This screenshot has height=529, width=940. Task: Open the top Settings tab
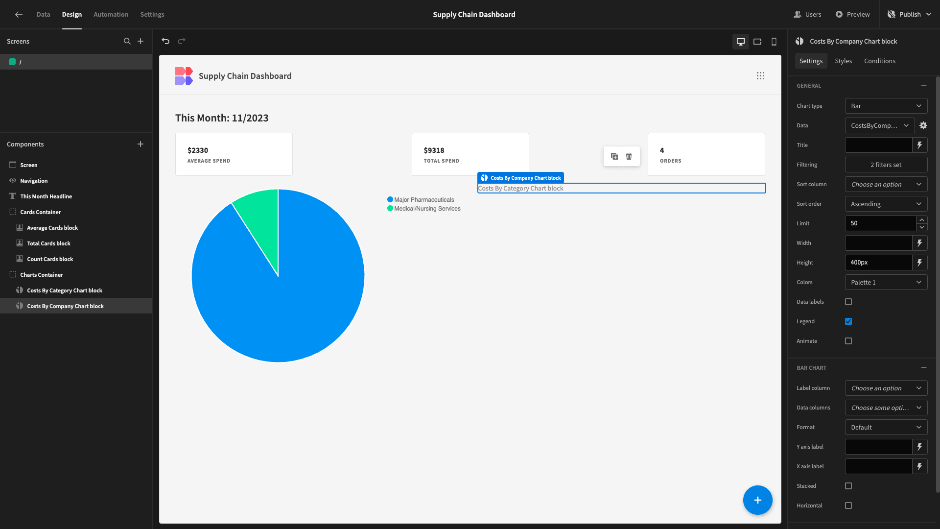tap(152, 15)
